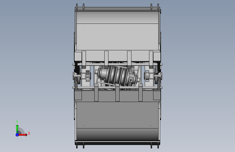Click the red X axis arrow on the triad
The image size is (235, 152).
pyautogui.click(x=22, y=135)
